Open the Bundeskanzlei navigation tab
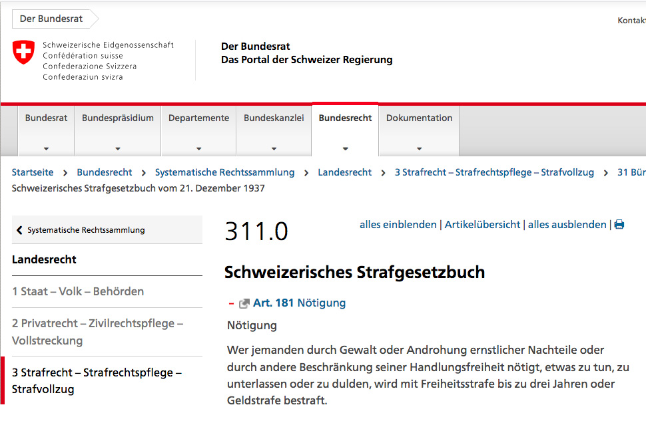646x421 pixels. pyautogui.click(x=274, y=118)
